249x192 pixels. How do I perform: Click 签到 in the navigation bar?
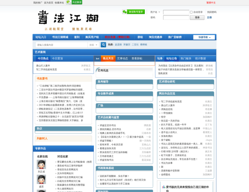click(77, 37)
